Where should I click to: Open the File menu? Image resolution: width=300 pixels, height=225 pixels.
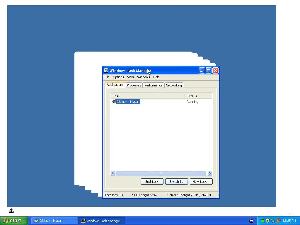(107, 77)
